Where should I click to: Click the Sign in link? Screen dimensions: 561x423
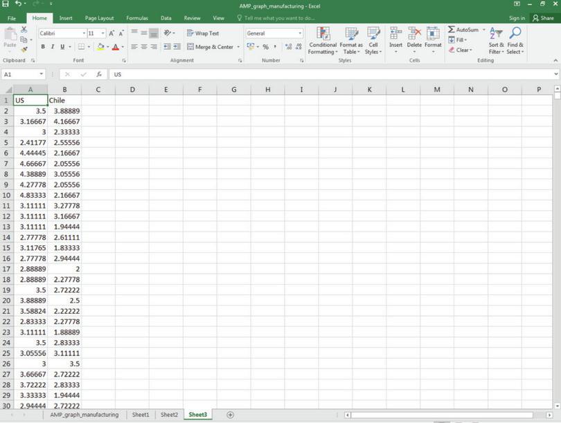coord(518,18)
